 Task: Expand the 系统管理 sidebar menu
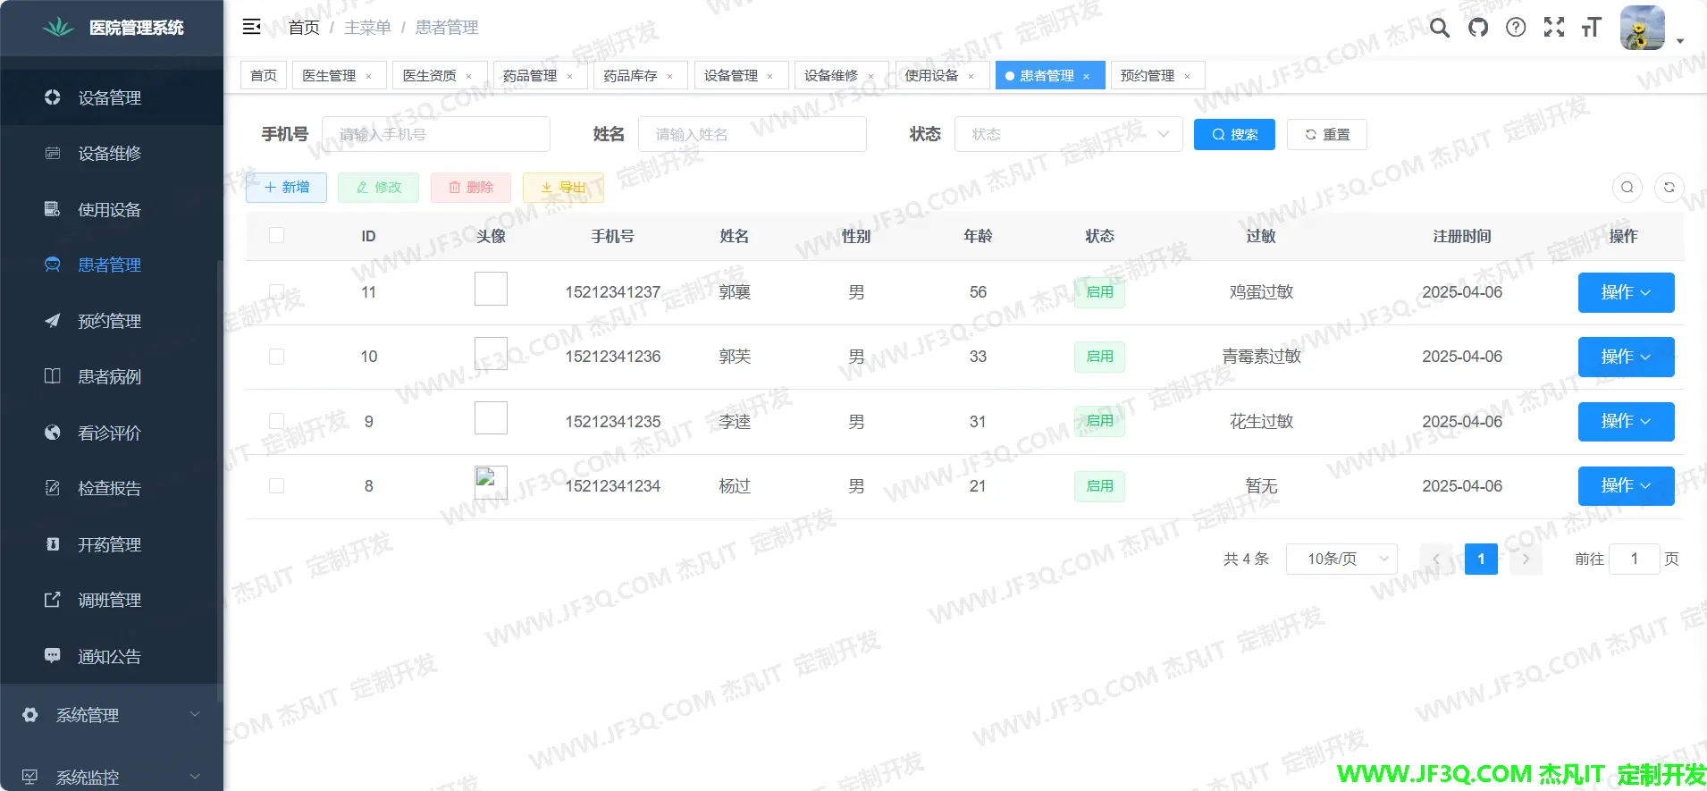[112, 715]
